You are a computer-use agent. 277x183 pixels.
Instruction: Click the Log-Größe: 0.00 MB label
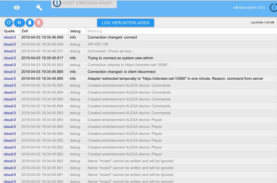(x=262, y=23)
